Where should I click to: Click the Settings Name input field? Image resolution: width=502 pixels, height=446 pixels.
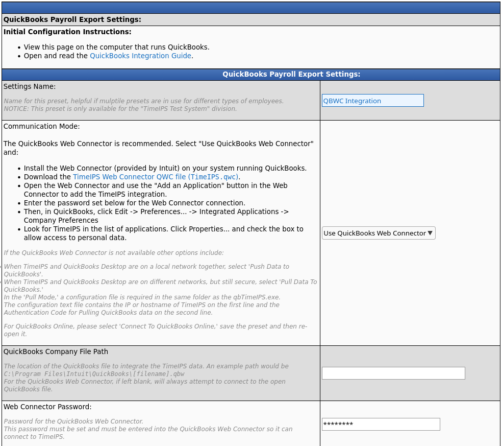tap(372, 101)
